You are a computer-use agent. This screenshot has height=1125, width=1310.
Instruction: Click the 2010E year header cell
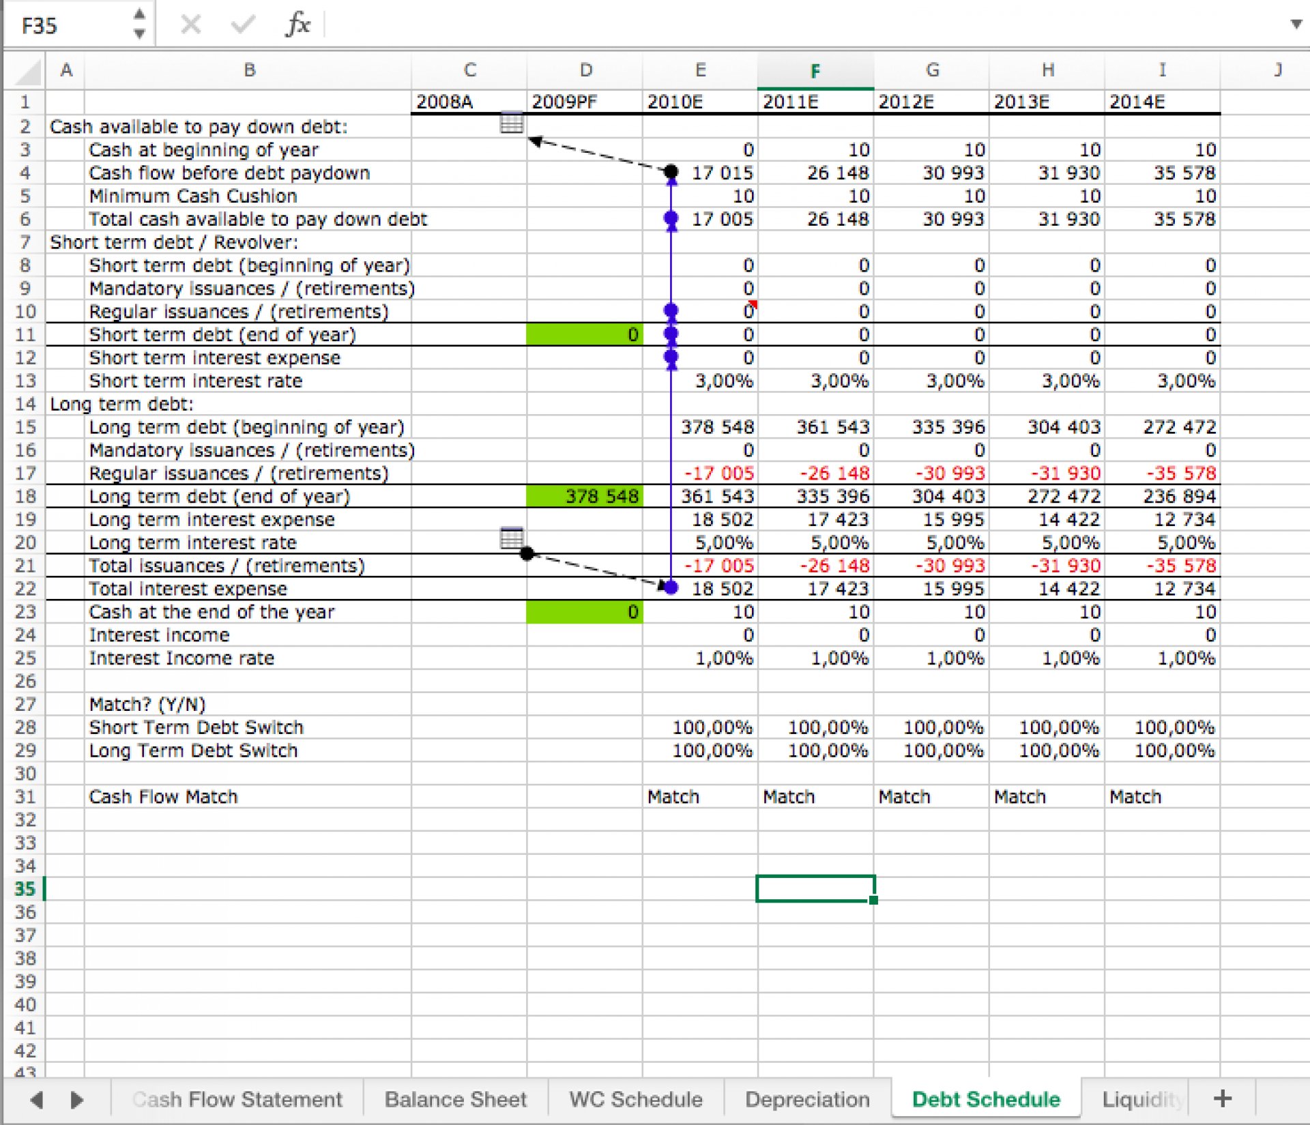tap(700, 102)
